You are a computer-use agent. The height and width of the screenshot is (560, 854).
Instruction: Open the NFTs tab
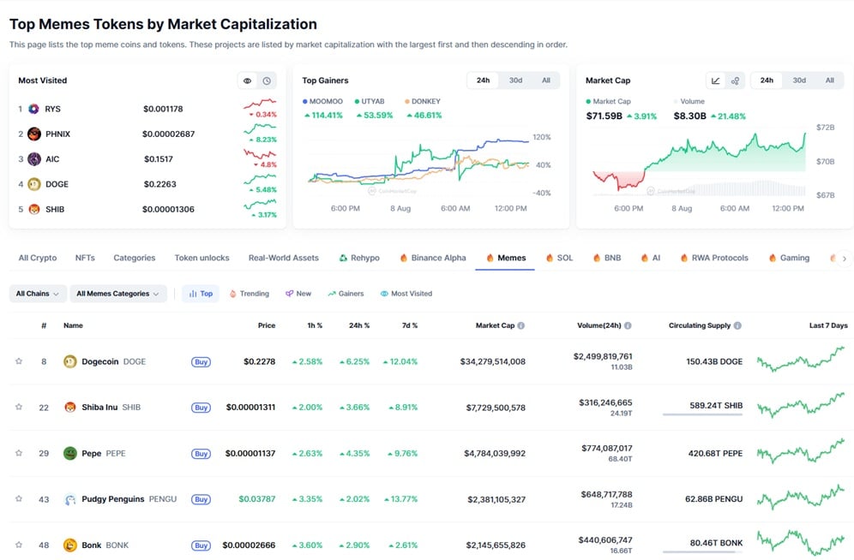coord(85,258)
